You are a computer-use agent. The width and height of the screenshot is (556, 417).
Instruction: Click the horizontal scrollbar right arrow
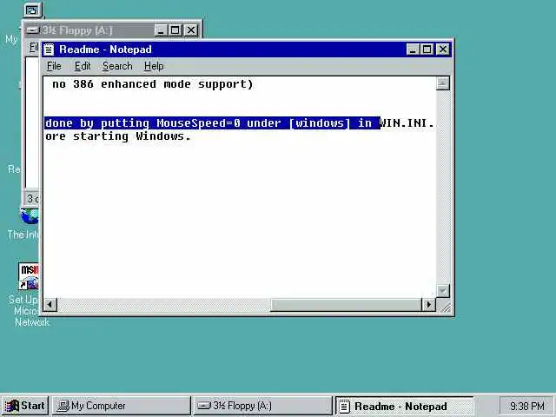click(428, 305)
